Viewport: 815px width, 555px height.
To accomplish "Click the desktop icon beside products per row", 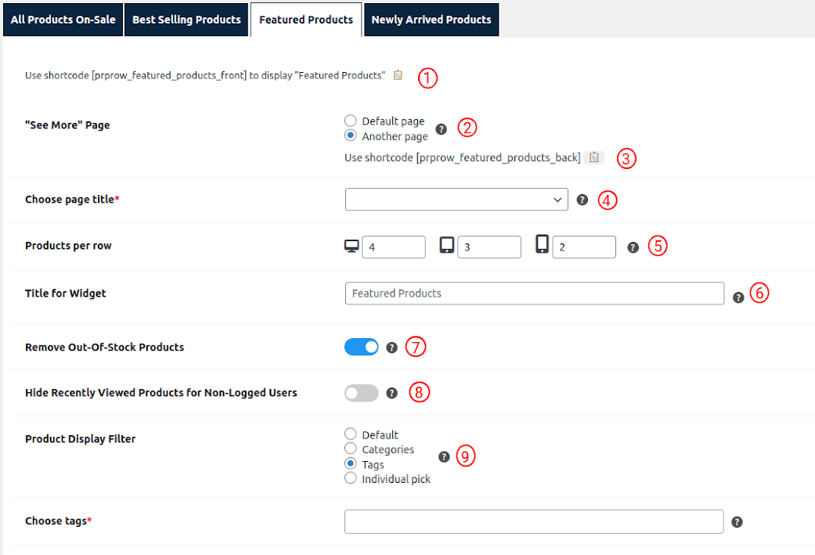I will point(352,245).
